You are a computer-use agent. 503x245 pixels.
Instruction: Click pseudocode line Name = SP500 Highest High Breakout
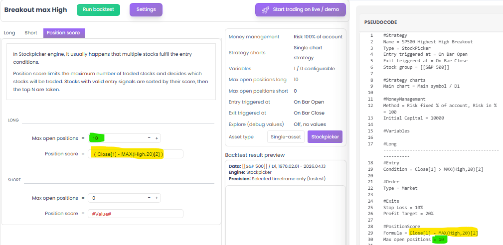click(x=428, y=42)
